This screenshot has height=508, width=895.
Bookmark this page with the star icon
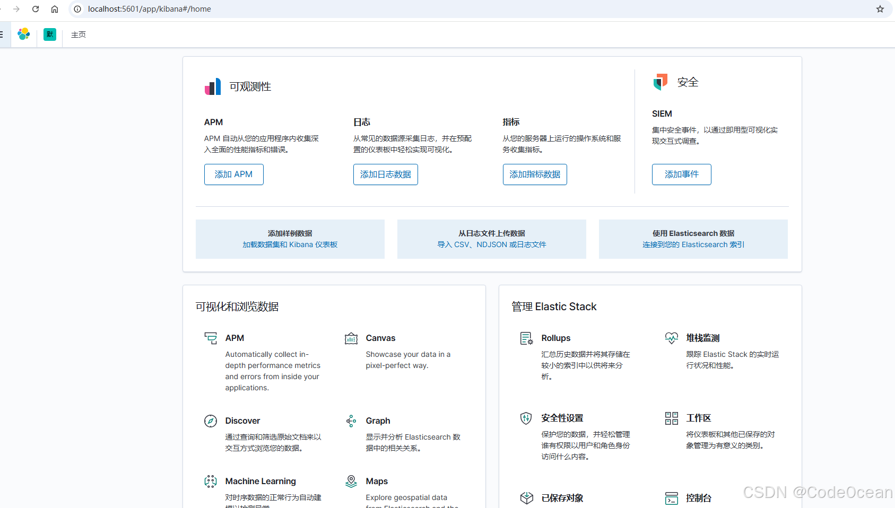(x=880, y=9)
